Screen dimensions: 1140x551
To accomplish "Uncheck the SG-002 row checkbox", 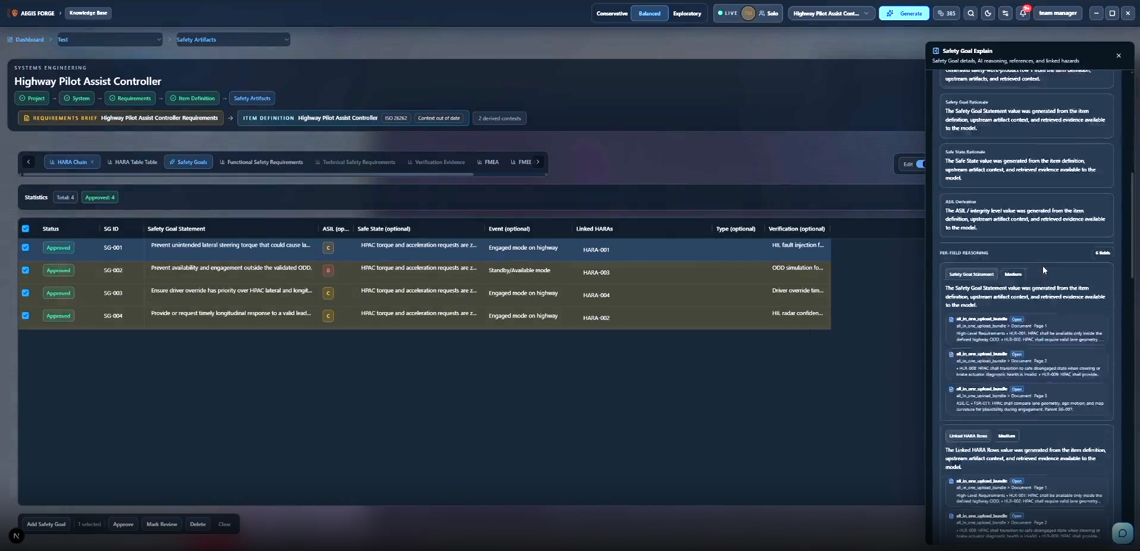I will tap(26, 270).
